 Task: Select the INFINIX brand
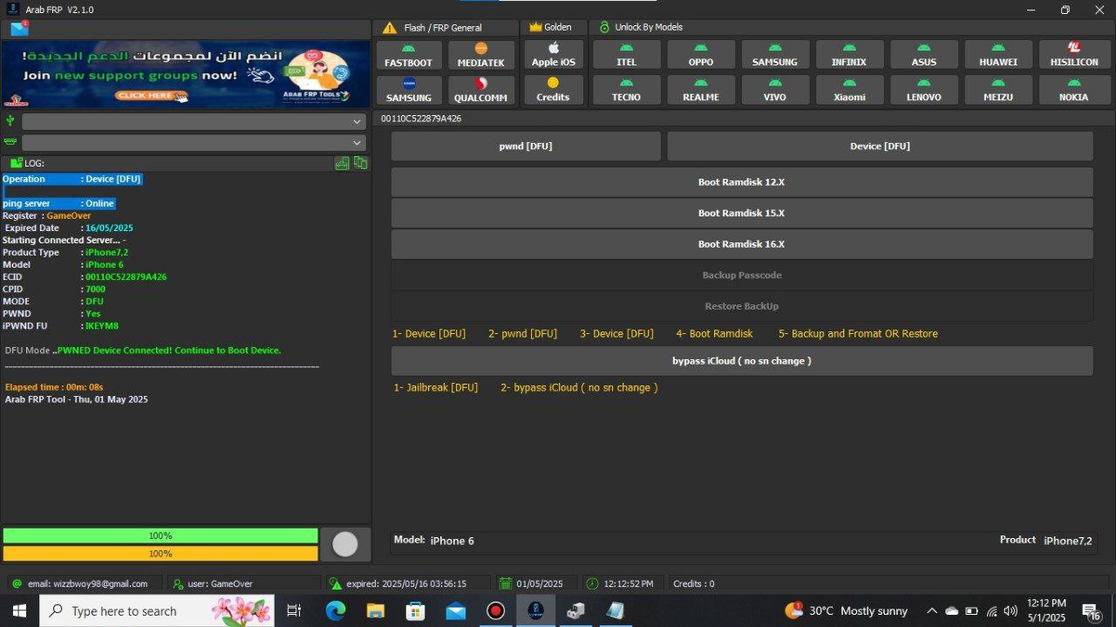[849, 55]
